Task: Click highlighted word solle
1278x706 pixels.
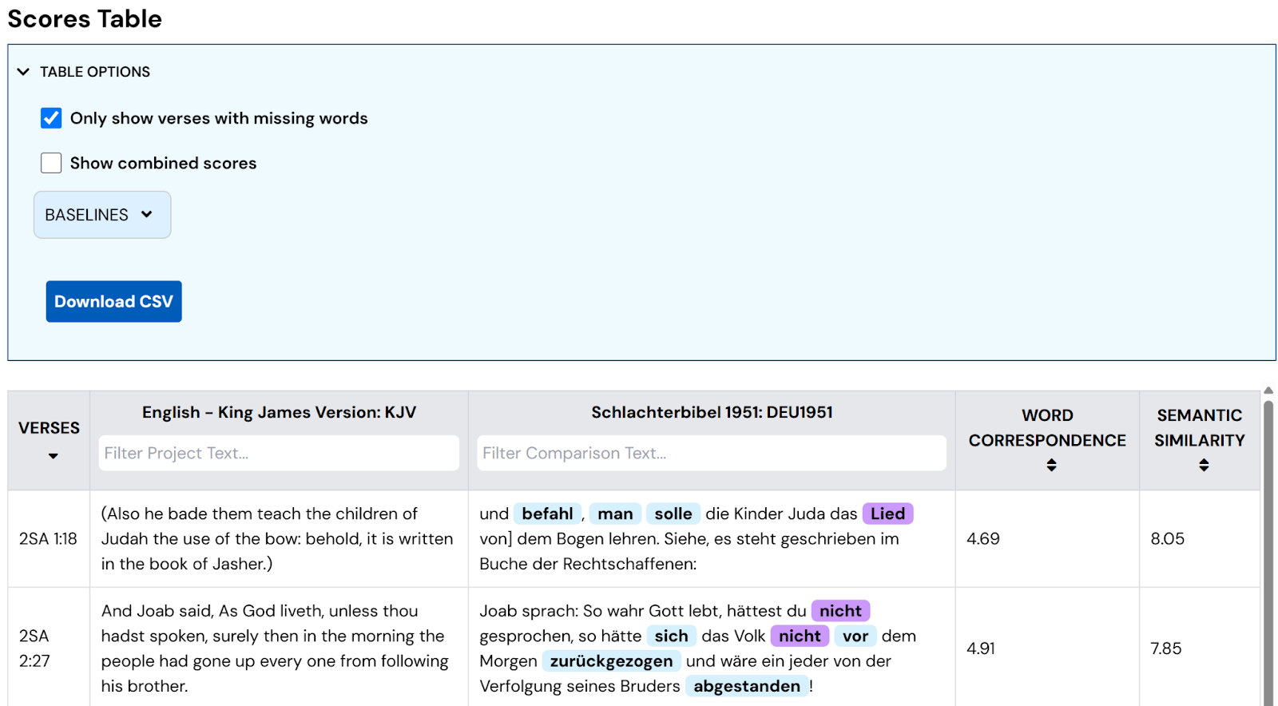Action: pyautogui.click(x=673, y=514)
